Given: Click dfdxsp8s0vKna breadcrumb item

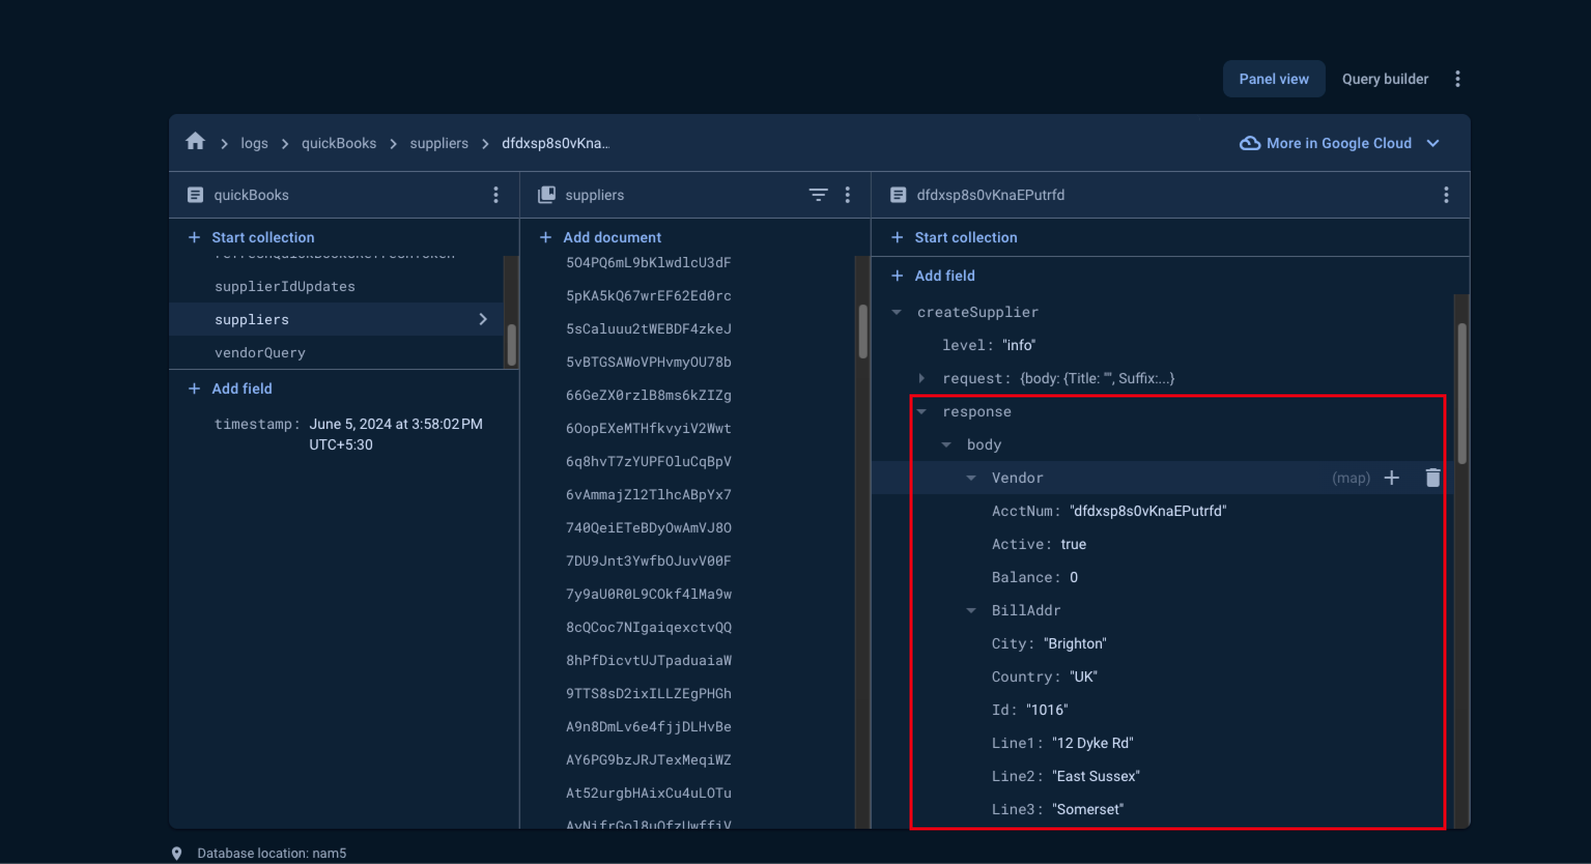Looking at the screenshot, I should (x=555, y=143).
